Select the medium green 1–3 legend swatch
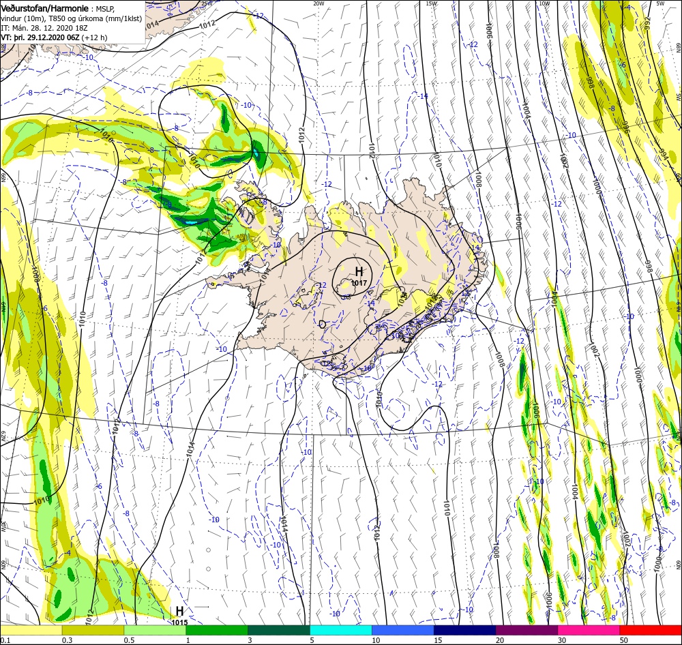Screen dimensions: 682x645 [x=217, y=631]
